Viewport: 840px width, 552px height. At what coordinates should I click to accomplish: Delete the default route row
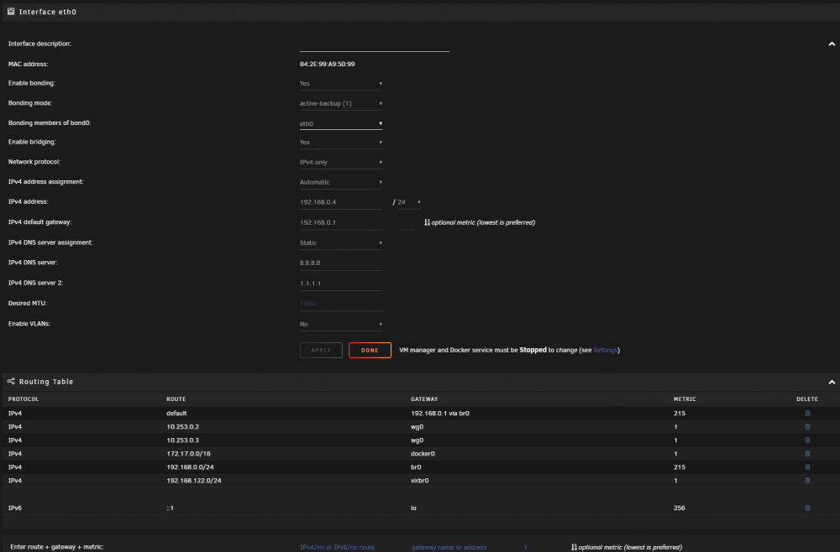point(807,414)
